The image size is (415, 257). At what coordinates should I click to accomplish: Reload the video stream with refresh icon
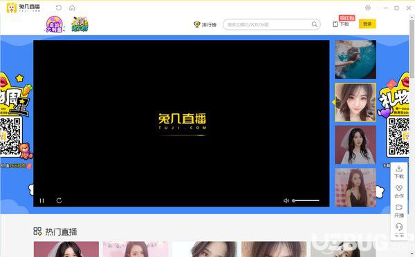[59, 200]
